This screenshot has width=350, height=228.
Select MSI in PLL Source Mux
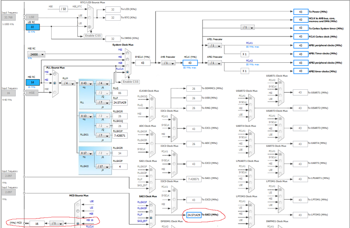pyautogui.click(x=55, y=74)
